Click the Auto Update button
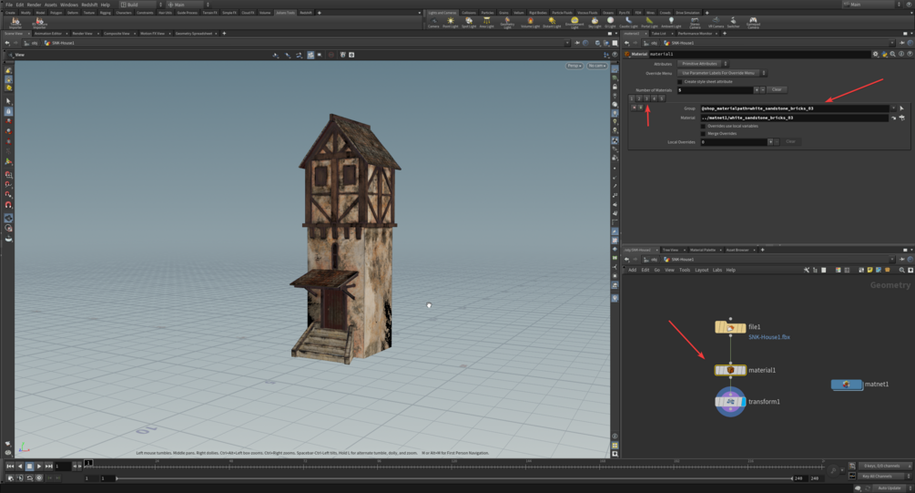 [x=889, y=488]
